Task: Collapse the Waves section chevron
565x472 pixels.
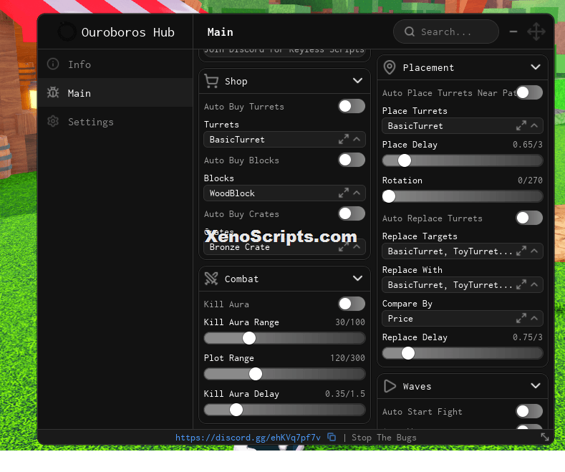Action: [536, 386]
